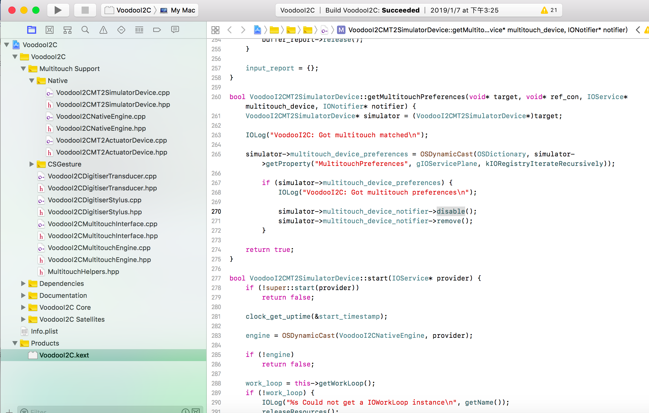Open VoodooI2CMultitouchEngine.cpp
Image resolution: width=649 pixels, height=413 pixels.
tap(99, 248)
